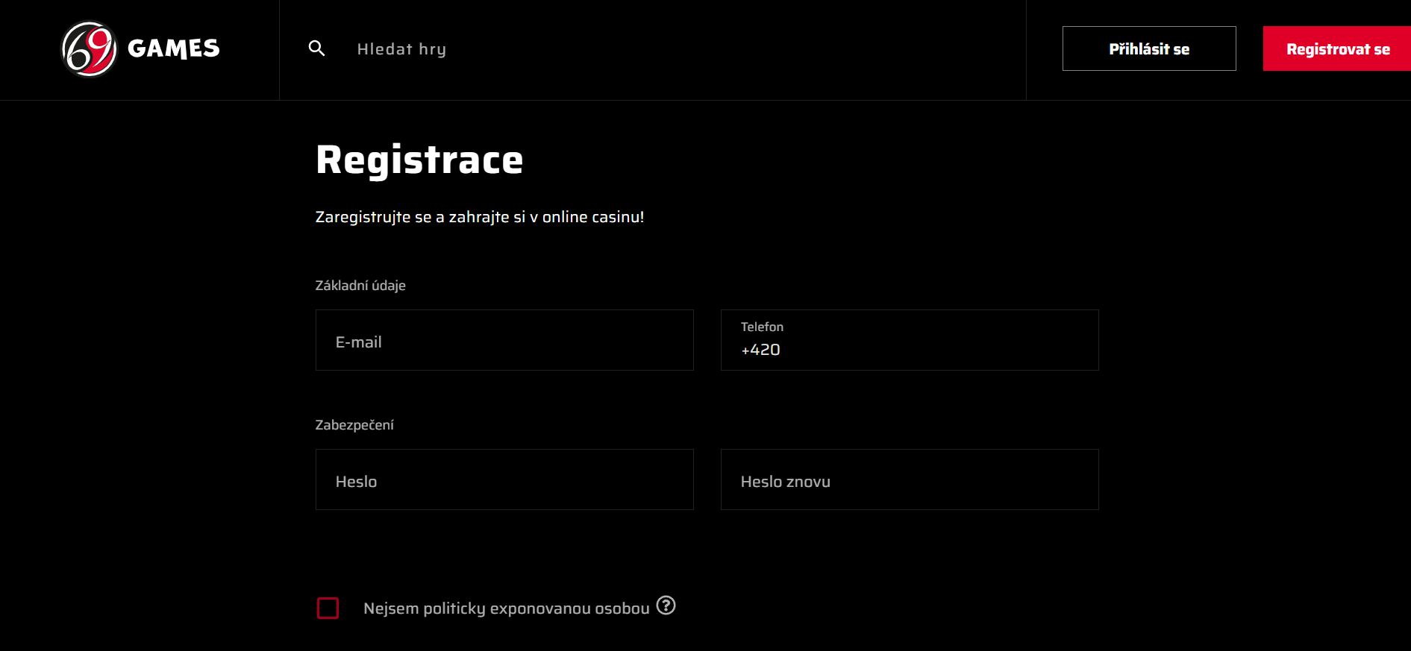Click the +420 phone prefix text
Screen dimensions: 1411x651
click(x=760, y=350)
